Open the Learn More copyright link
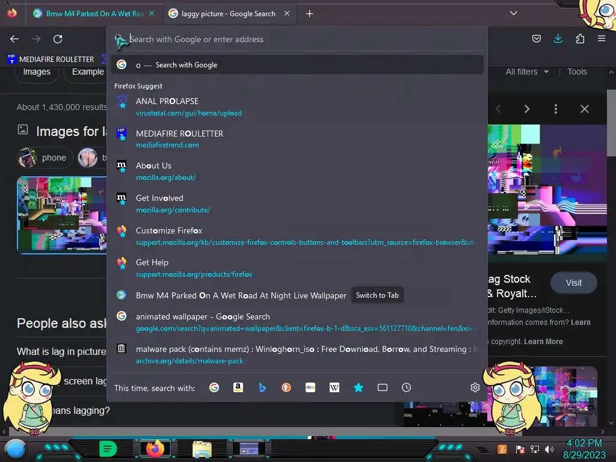Screen dimensions: 616x462 pyautogui.click(x=543, y=342)
